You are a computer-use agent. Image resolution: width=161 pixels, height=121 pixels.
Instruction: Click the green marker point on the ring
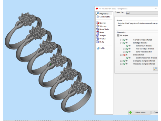pyautogui.click(x=50, y=64)
